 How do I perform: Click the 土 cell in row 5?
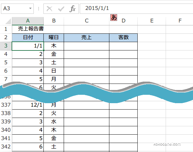[54, 63]
